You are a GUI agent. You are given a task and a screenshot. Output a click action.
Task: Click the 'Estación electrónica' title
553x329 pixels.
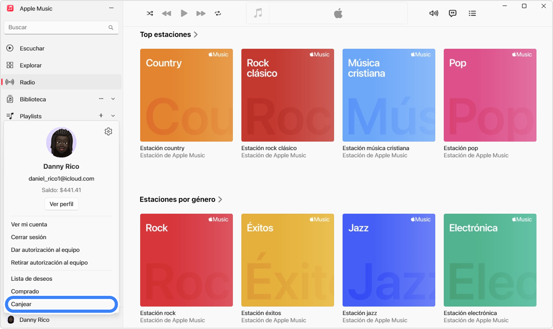pyautogui.click(x=470, y=313)
